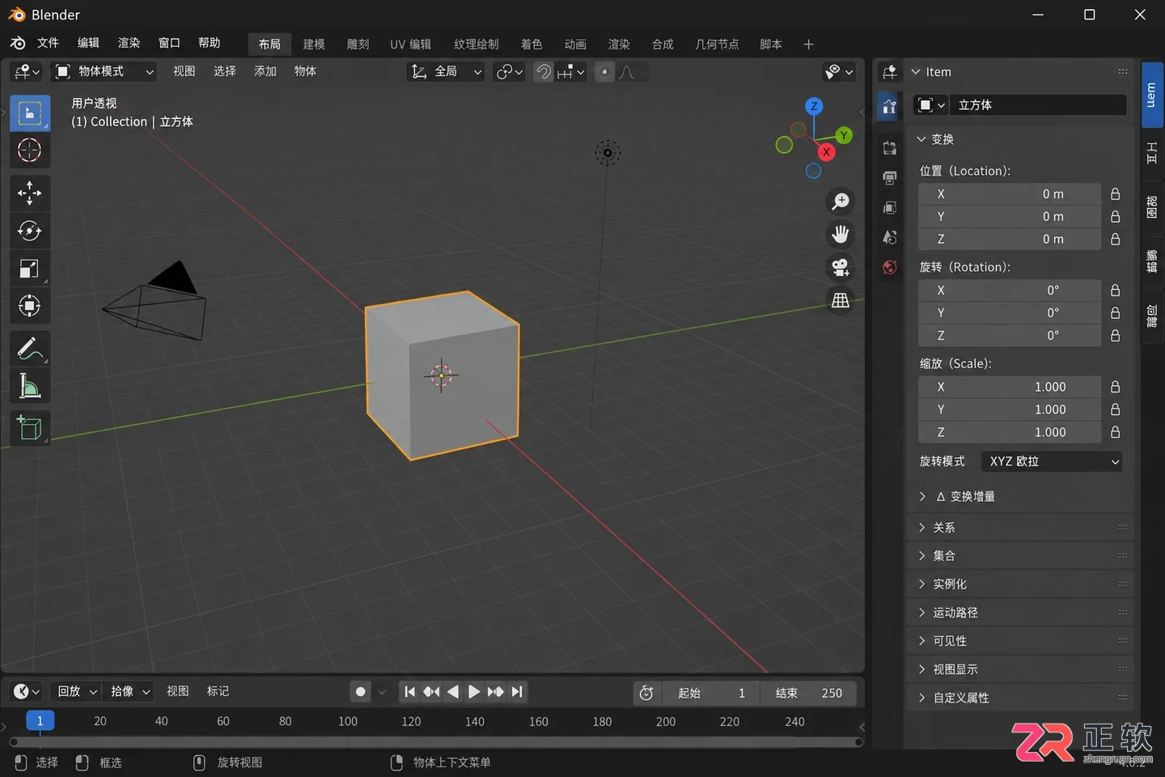Expand the 可见性 panel
Screen dimensions: 1165x777
pyautogui.click(x=1022, y=641)
